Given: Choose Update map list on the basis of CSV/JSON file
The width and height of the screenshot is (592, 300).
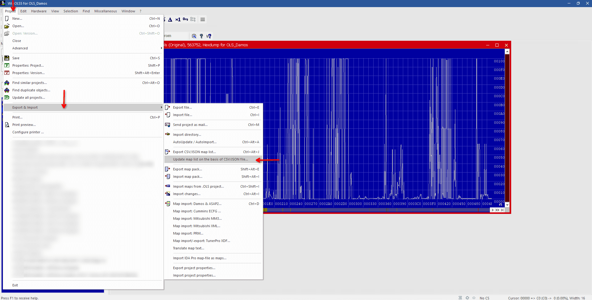Looking at the screenshot, I should pyautogui.click(x=213, y=159).
